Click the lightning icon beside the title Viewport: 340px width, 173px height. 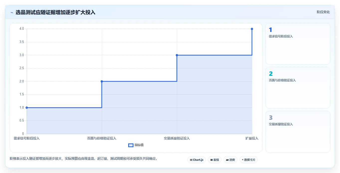12,12
